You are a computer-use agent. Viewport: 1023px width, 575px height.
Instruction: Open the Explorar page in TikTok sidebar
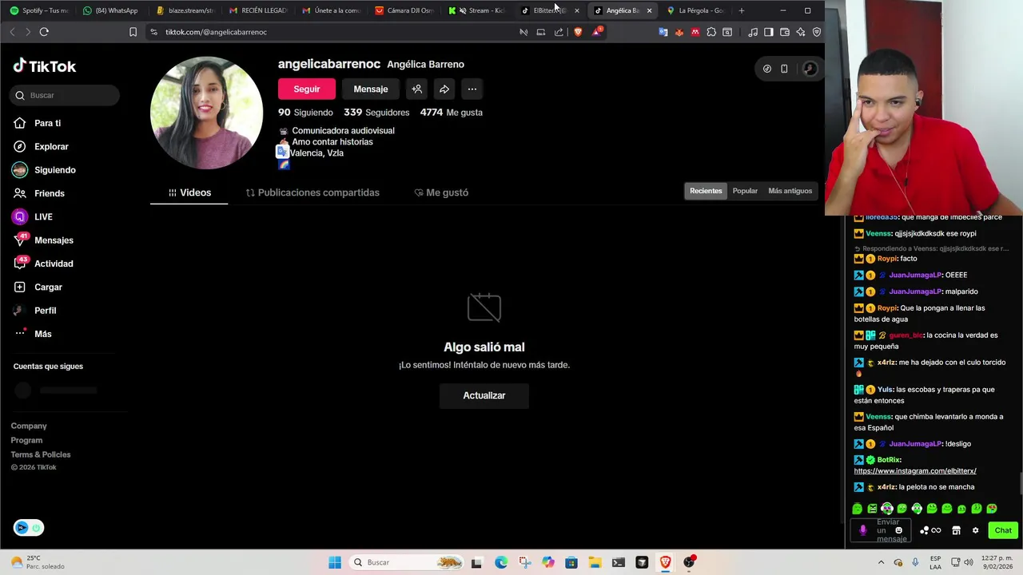pos(41,146)
